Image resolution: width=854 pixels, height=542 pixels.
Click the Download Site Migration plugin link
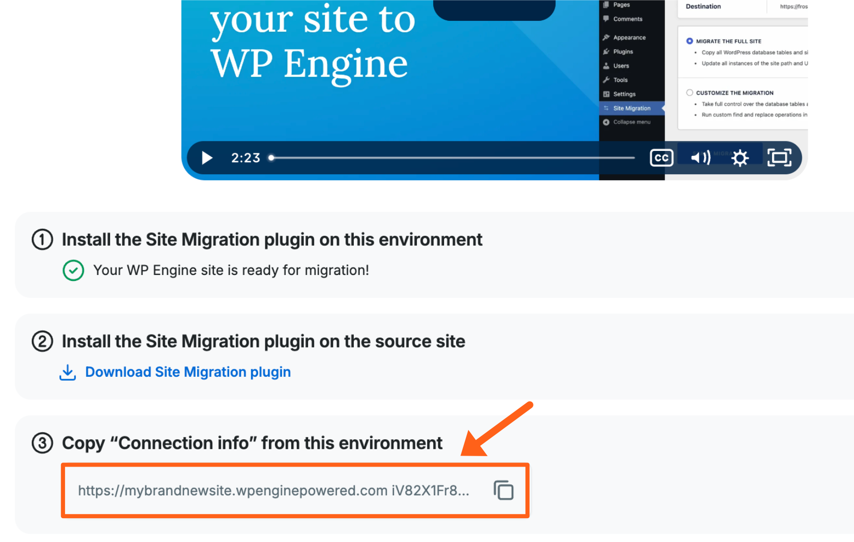coord(188,372)
